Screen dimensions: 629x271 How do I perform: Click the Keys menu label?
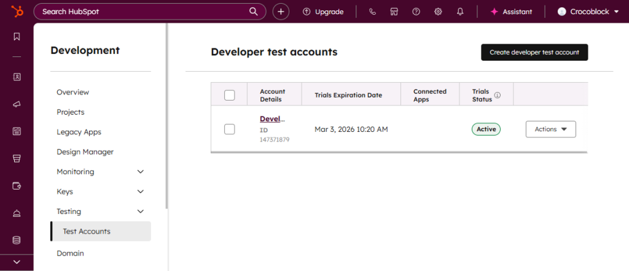tap(65, 192)
